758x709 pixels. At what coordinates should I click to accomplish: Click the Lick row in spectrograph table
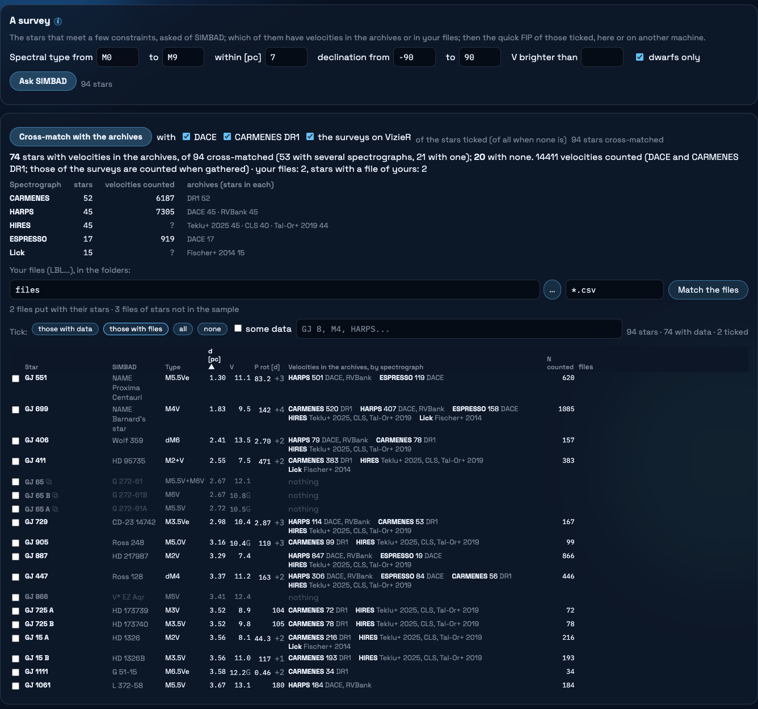[x=169, y=253]
